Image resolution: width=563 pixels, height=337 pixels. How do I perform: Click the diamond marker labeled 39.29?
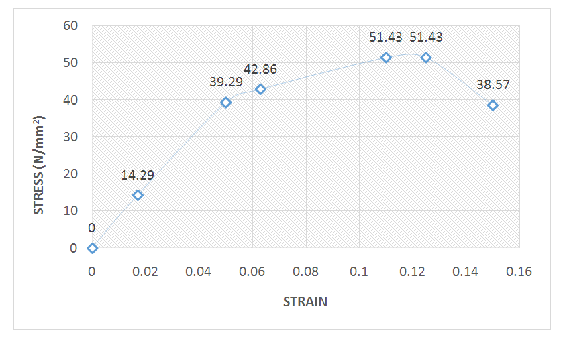tap(225, 103)
